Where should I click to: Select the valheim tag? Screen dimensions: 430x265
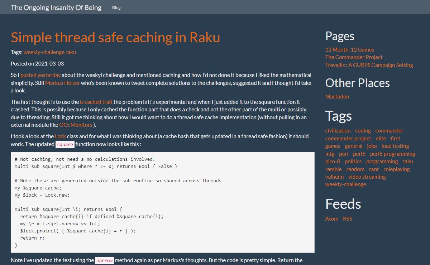tap(334, 177)
